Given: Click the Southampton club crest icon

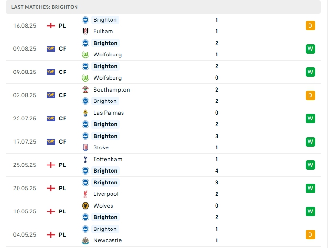Looking at the screenshot, I should coord(85,90).
